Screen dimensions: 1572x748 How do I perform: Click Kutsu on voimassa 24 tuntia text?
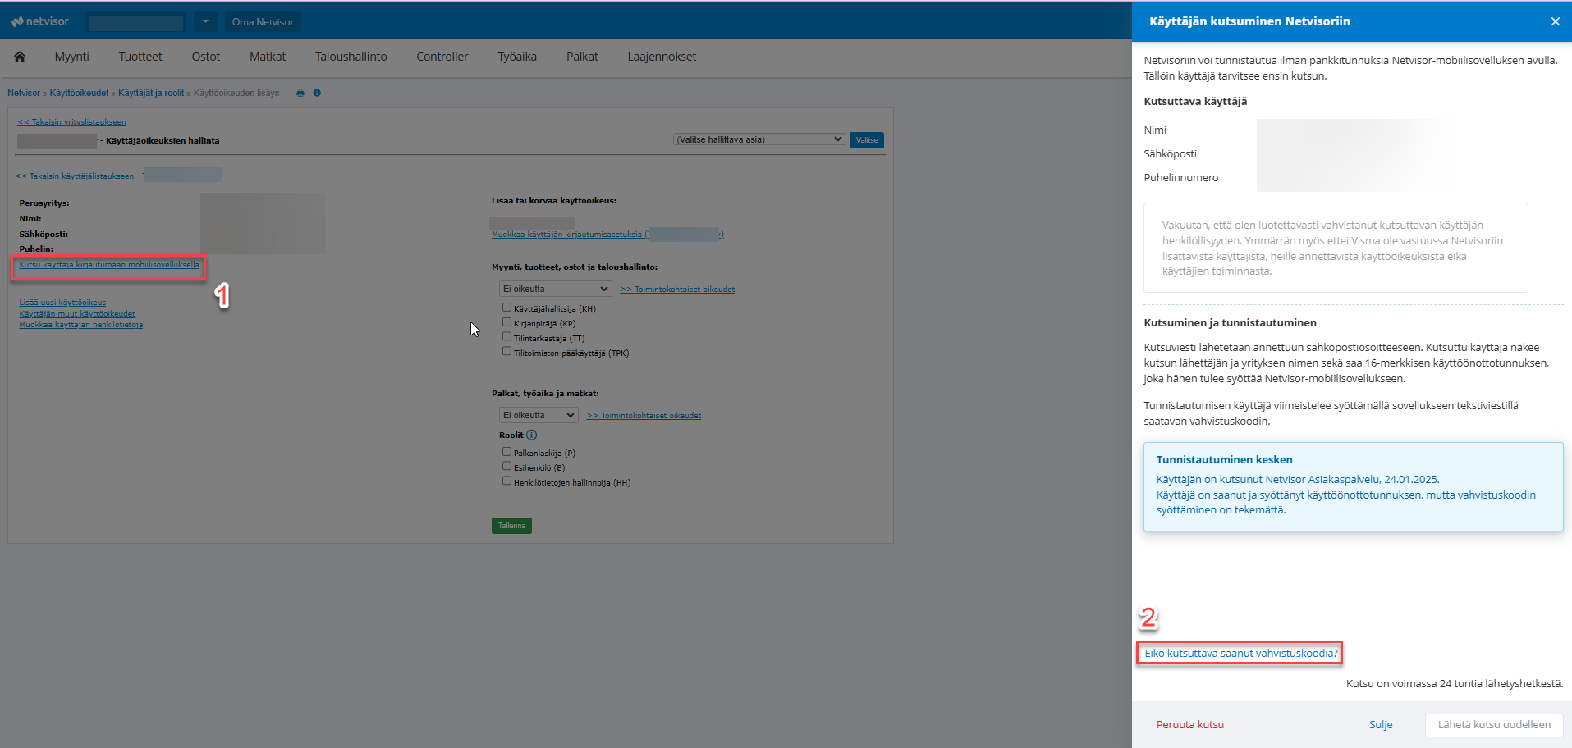[1455, 683]
